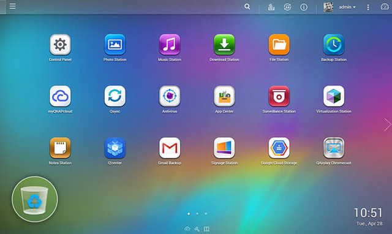Screen dimensions: 392x234
Task: Open the Recycle Bin
Action: pos(35,199)
